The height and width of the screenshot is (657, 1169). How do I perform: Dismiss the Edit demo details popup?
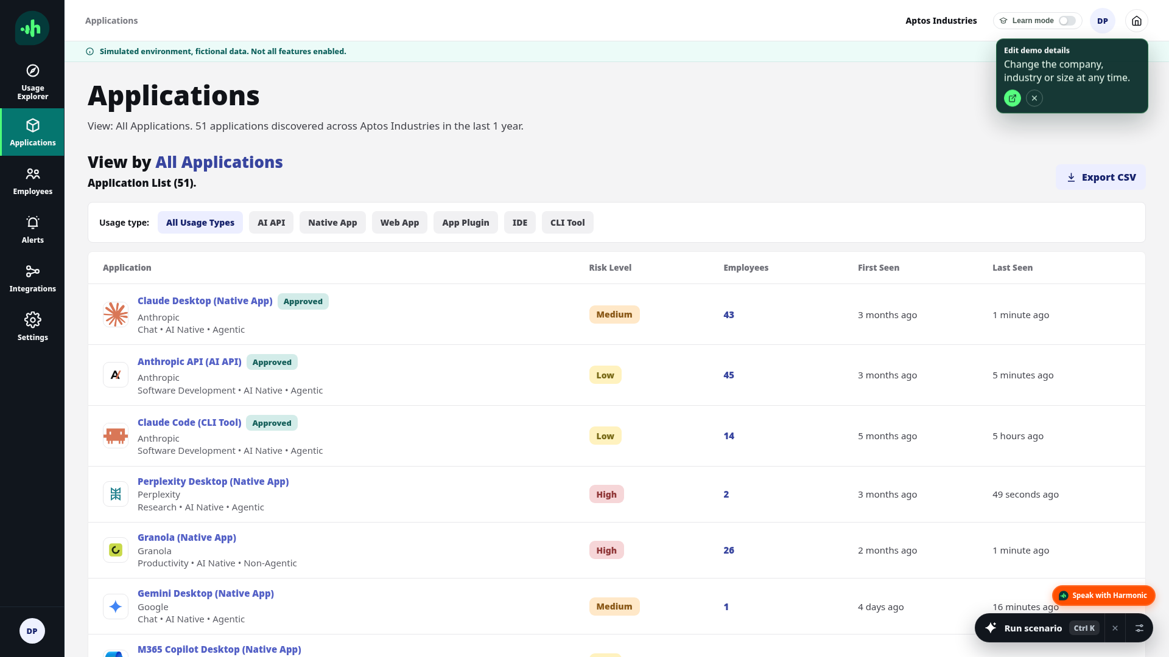pos(1034,98)
